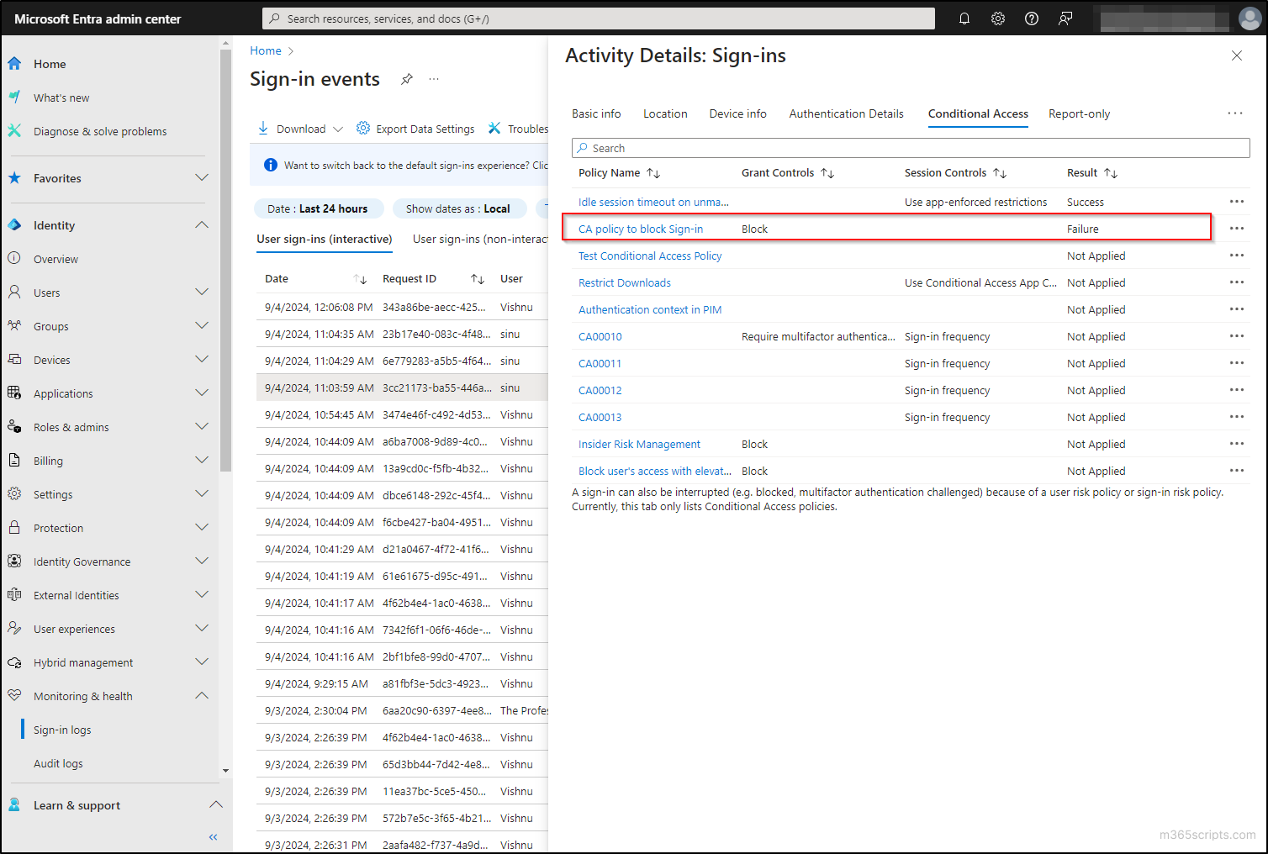This screenshot has height=854, width=1268.
Task: Open the CA00010 policy link
Action: pos(600,336)
